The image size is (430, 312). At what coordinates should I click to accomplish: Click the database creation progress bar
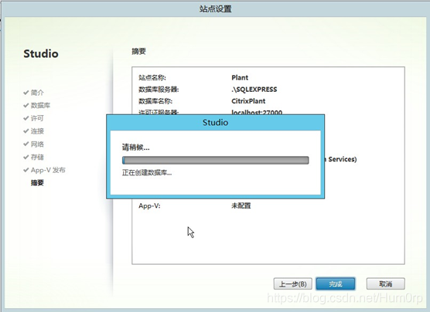click(x=216, y=160)
